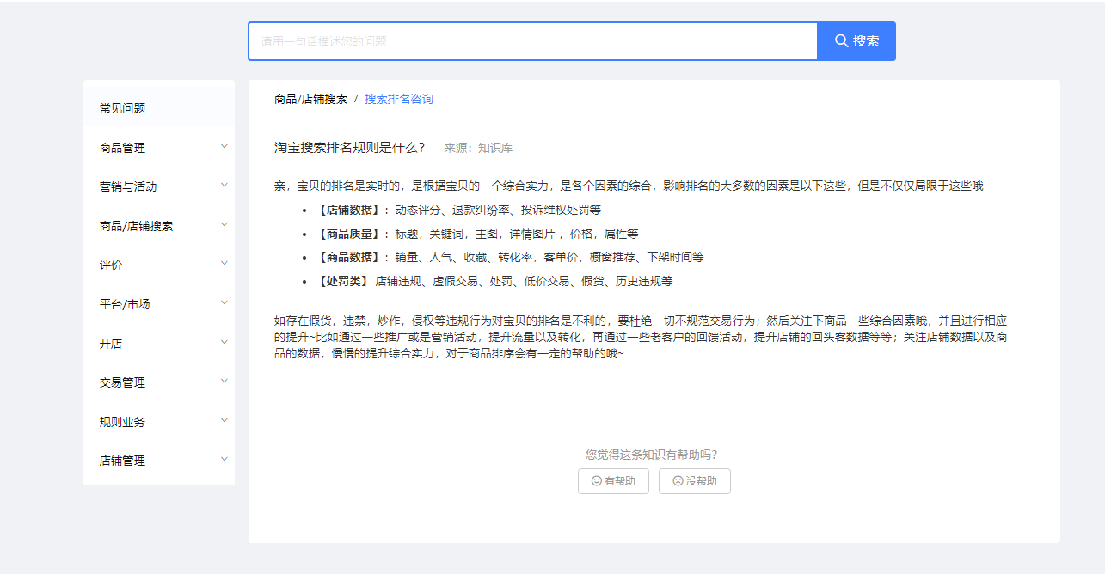Open the 交易管理 sidebar menu

click(159, 382)
